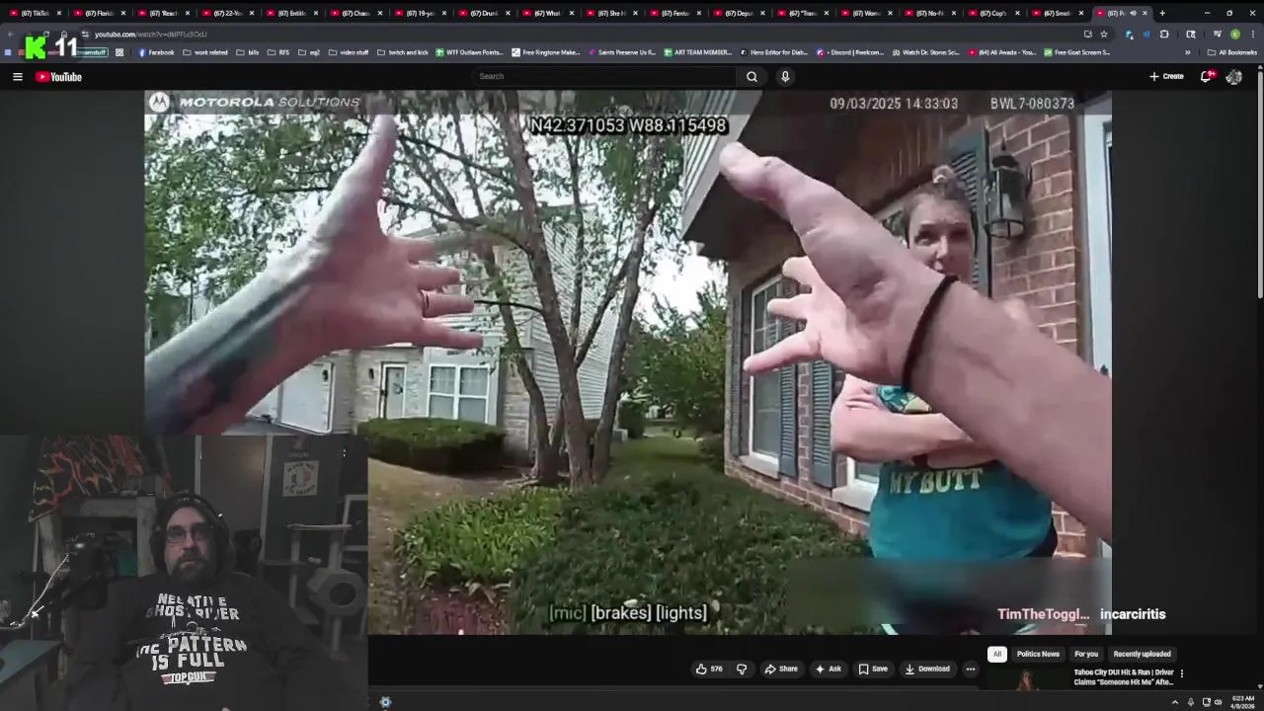Click the taskbar microphone tray icon
Image resolution: width=1264 pixels, height=711 pixels.
[1190, 702]
